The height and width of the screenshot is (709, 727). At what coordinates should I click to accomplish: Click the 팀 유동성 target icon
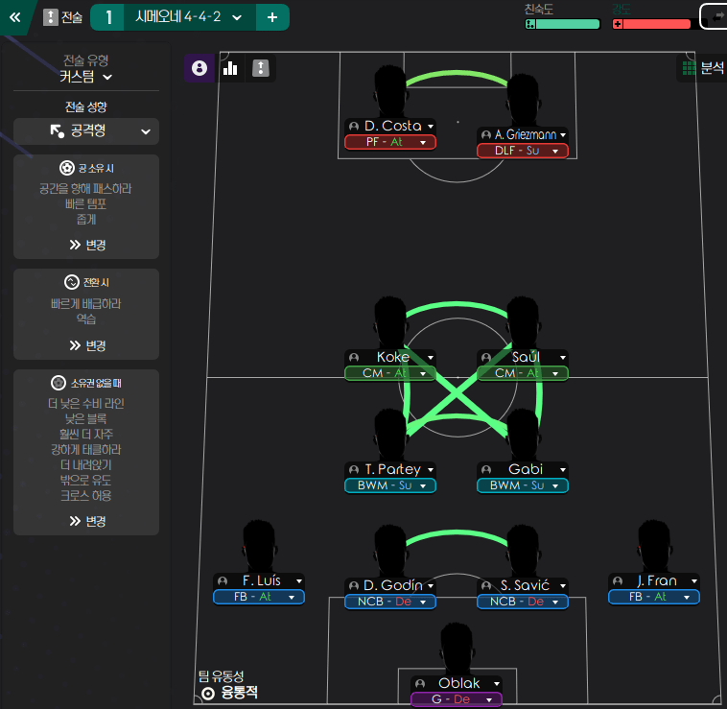(208, 694)
